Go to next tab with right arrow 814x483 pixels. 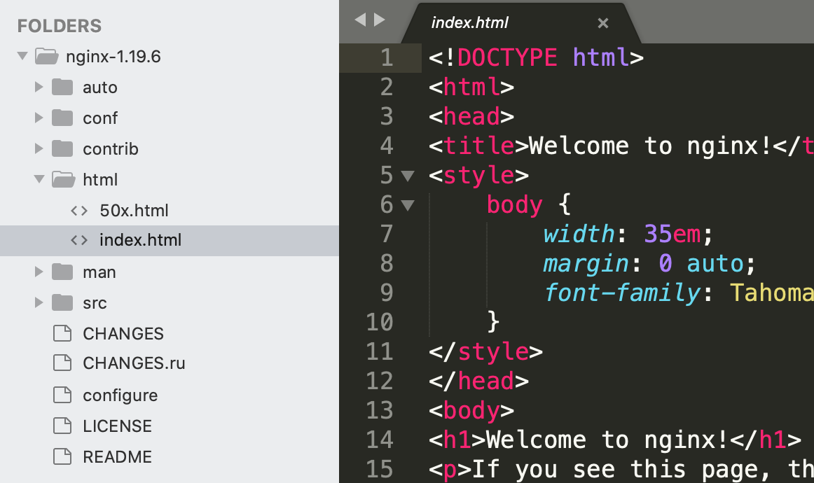tap(380, 20)
